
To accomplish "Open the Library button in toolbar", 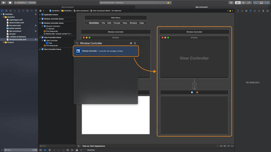I will coord(231,3).
